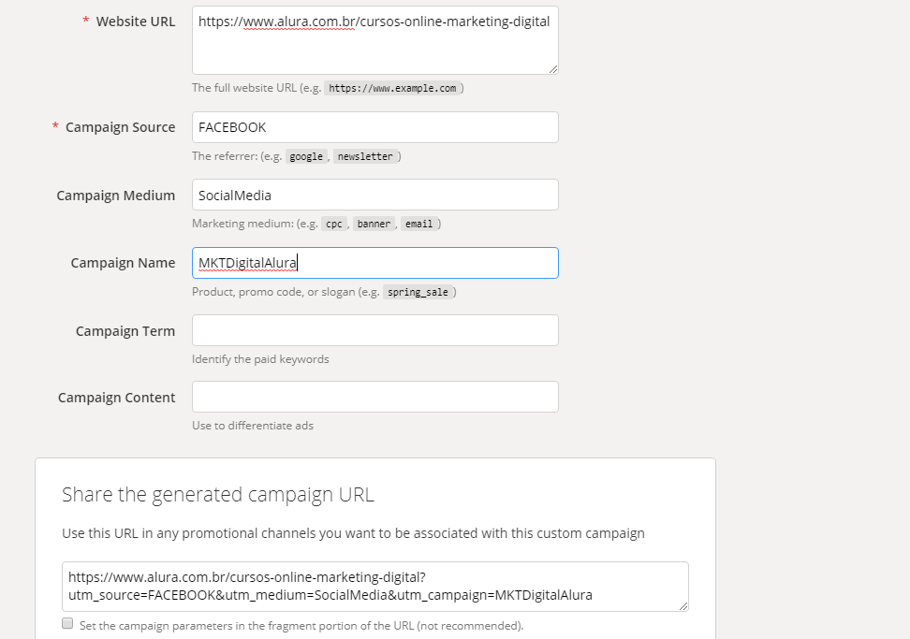Click the empty Campaign Term input
The height and width of the screenshot is (639, 910).
click(x=374, y=330)
